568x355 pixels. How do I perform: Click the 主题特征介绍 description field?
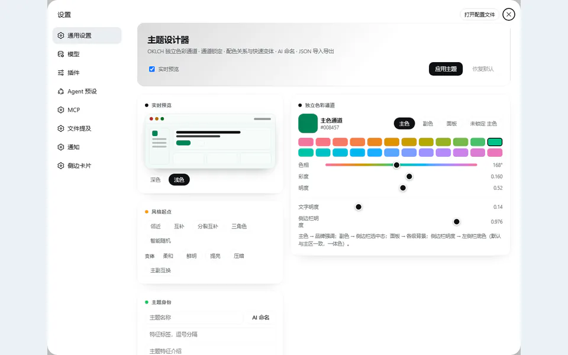[210, 350]
